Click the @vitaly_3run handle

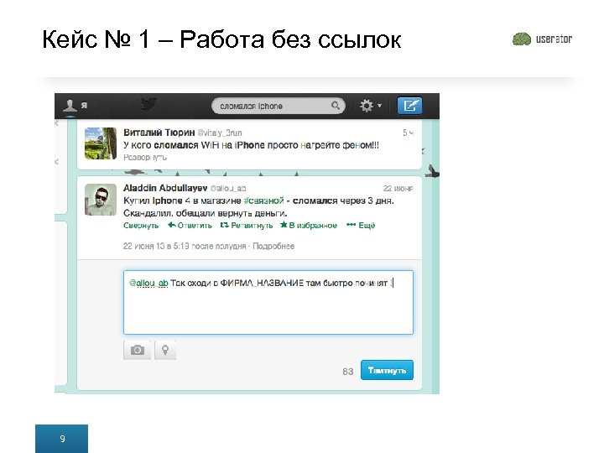coord(220,133)
